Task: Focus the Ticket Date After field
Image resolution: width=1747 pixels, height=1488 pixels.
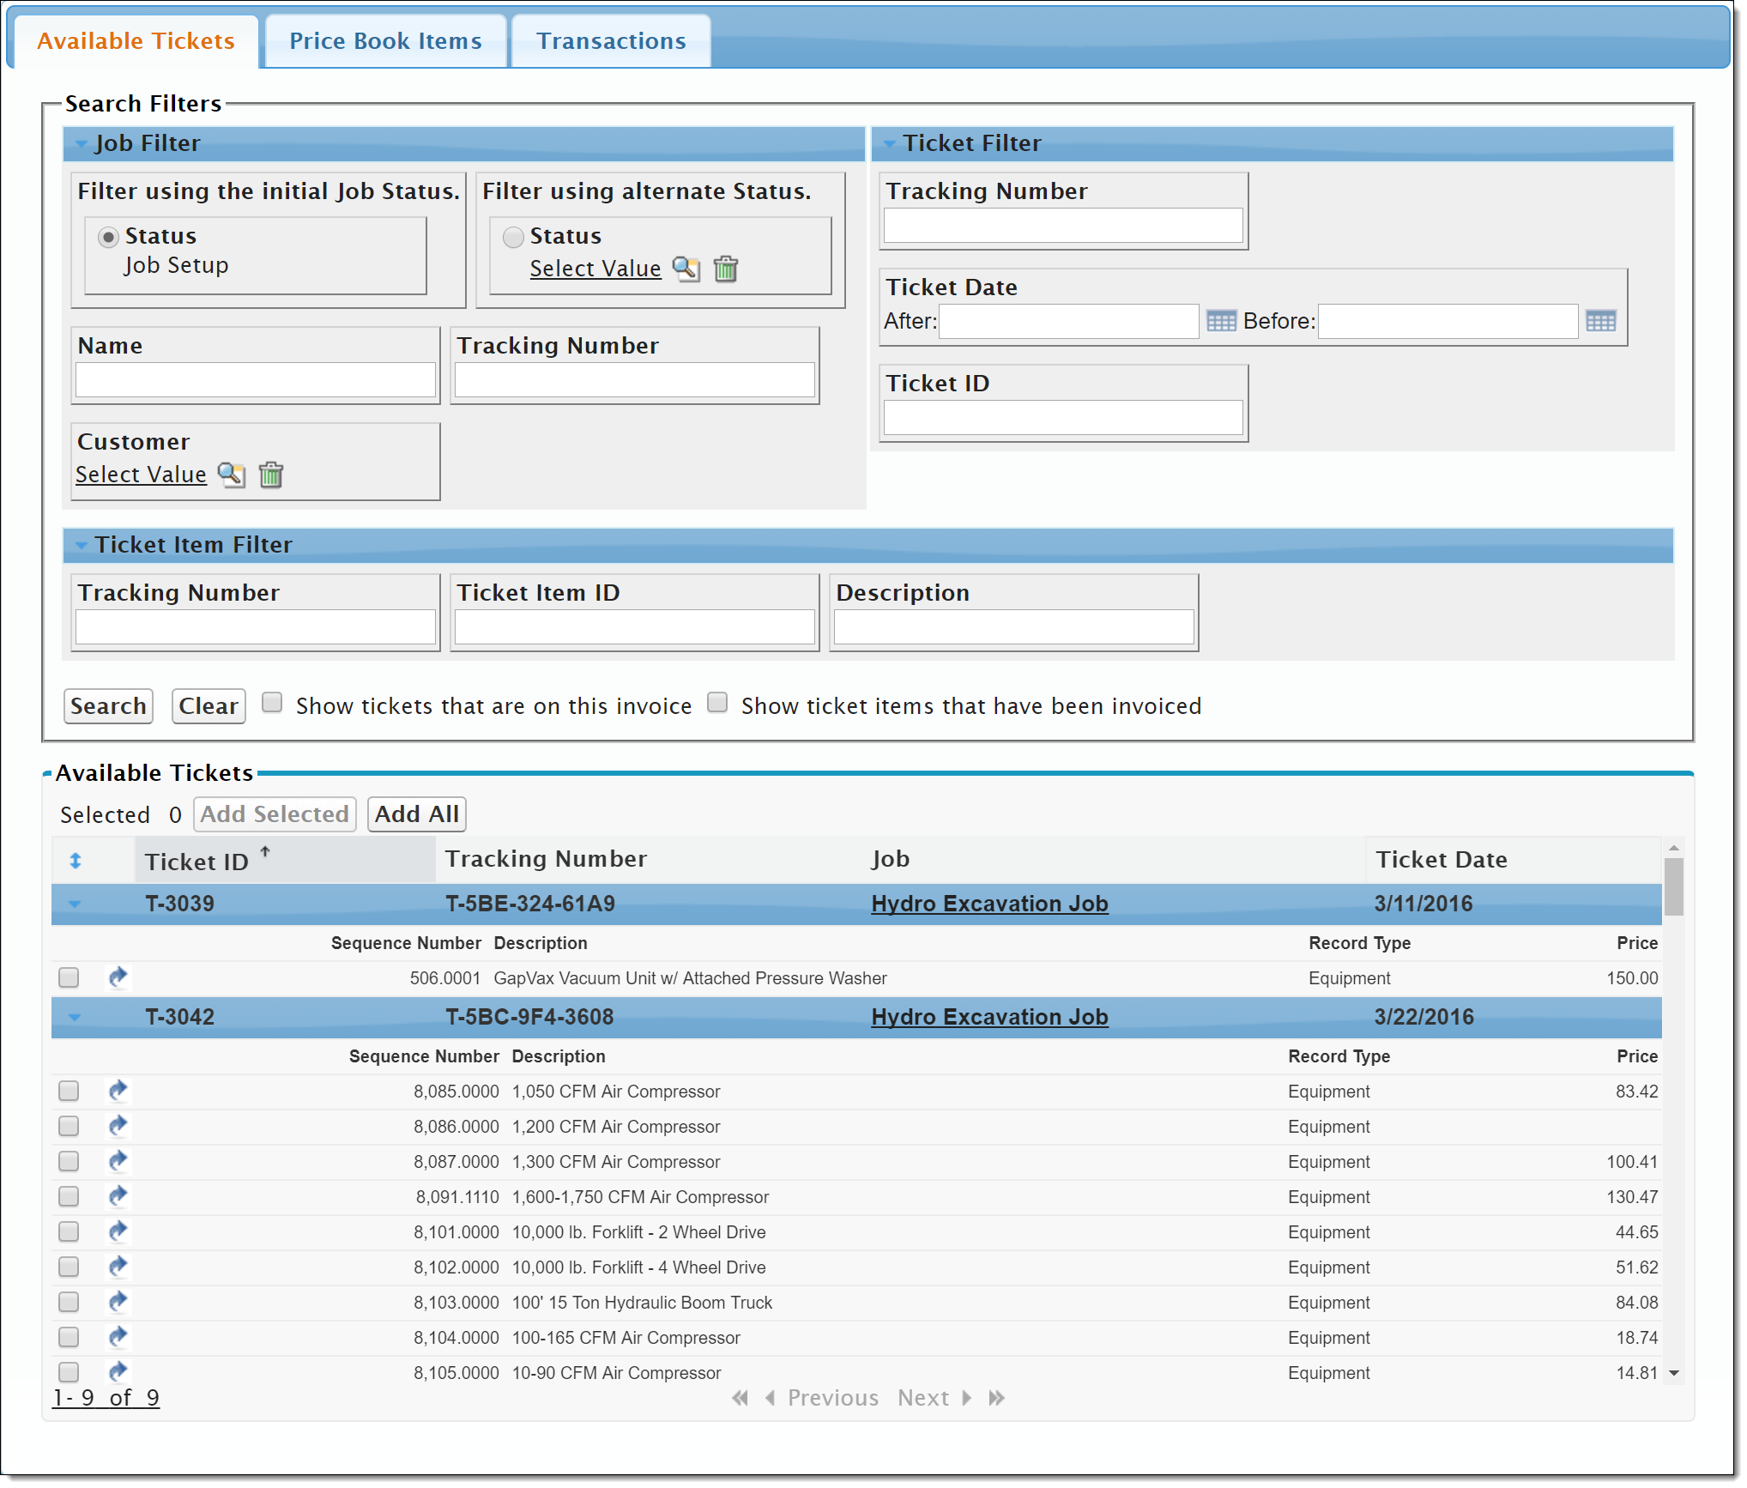Action: 1069,322
